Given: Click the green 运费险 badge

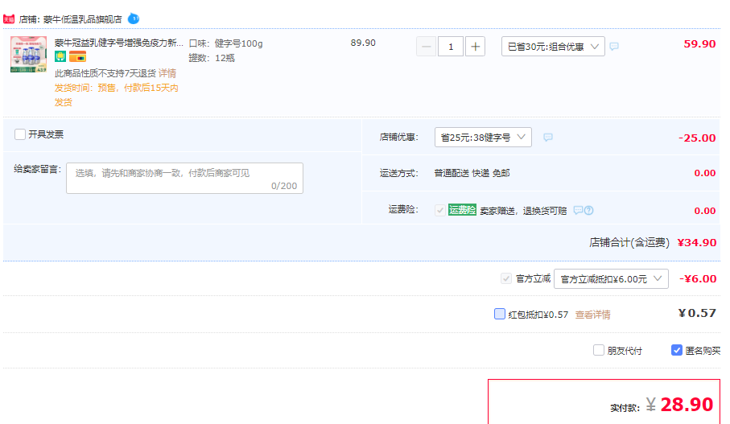Looking at the screenshot, I should click(462, 210).
